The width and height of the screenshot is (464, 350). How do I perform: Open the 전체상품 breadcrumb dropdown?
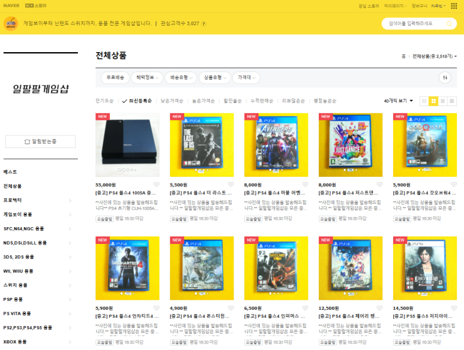(435, 56)
